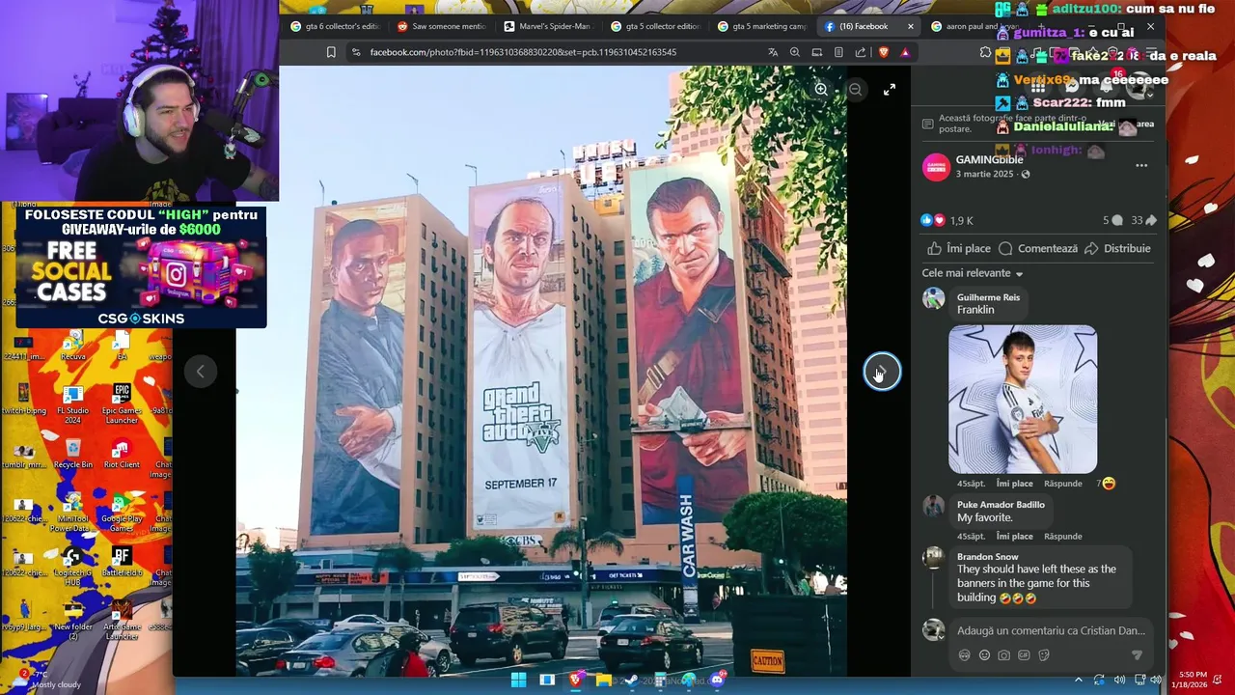Open GAMINGbible post options menu
This screenshot has width=1235, height=695.
click(1141, 166)
